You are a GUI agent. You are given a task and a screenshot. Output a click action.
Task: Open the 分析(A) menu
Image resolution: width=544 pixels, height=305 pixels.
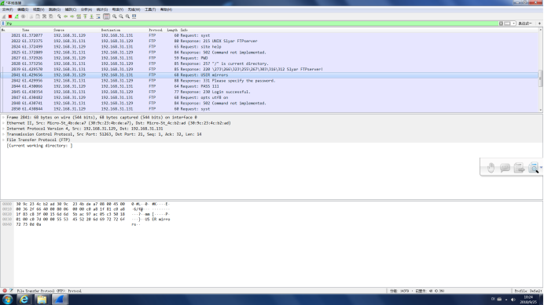tap(86, 9)
